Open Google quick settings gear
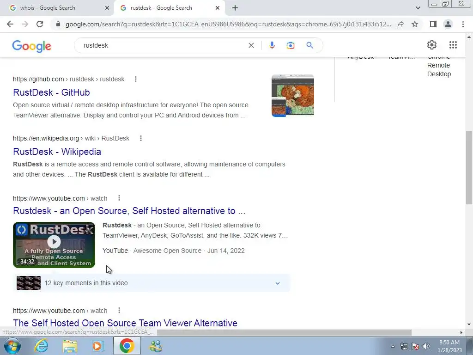Image resolution: width=473 pixels, height=355 pixels. [432, 45]
